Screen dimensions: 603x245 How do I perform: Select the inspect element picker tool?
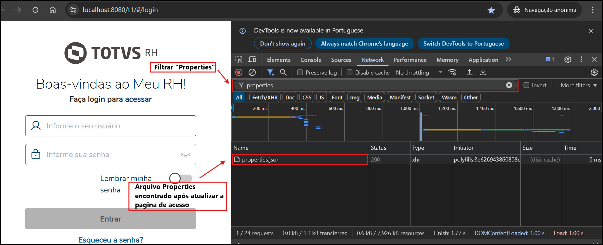pos(239,60)
